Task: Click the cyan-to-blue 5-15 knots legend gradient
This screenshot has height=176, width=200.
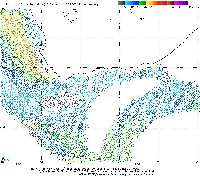Action: [132, 3]
